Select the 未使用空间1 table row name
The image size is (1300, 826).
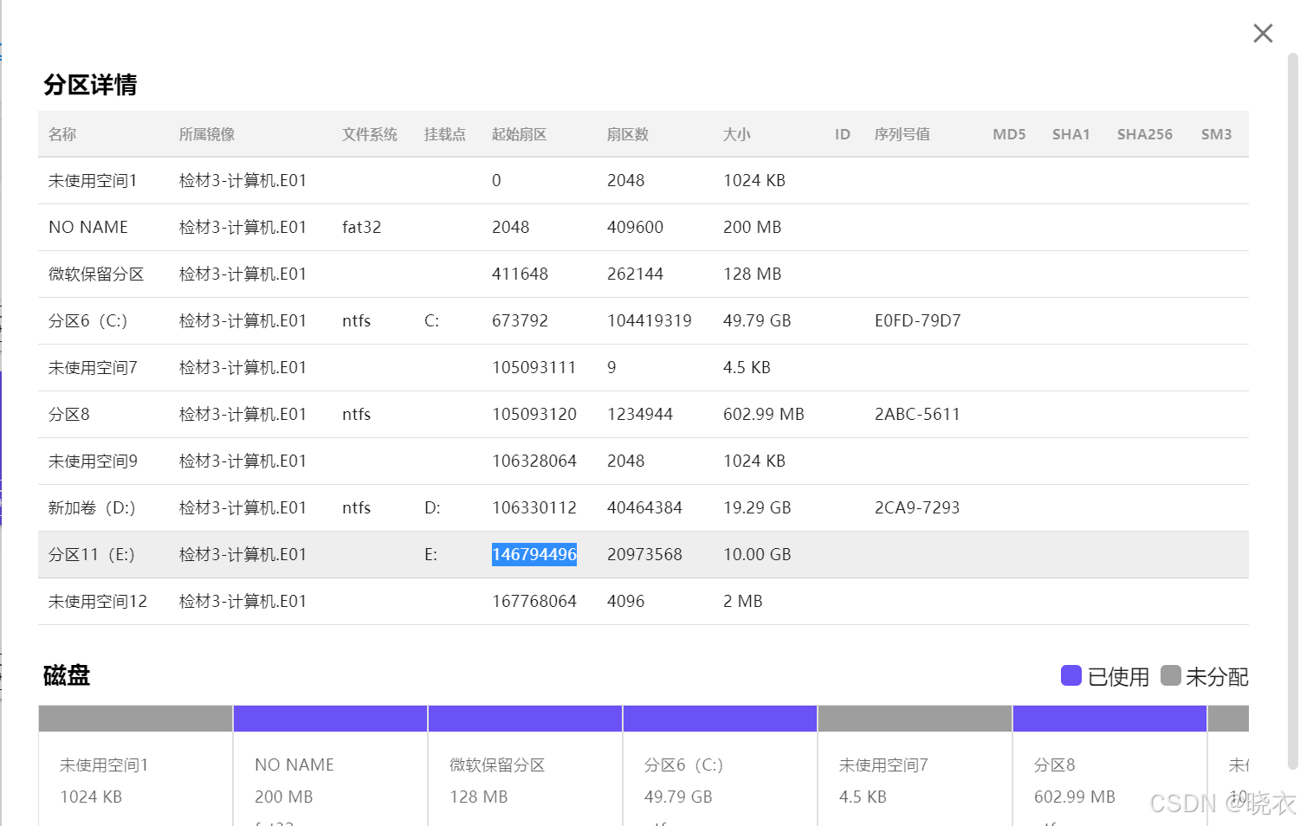(x=93, y=180)
